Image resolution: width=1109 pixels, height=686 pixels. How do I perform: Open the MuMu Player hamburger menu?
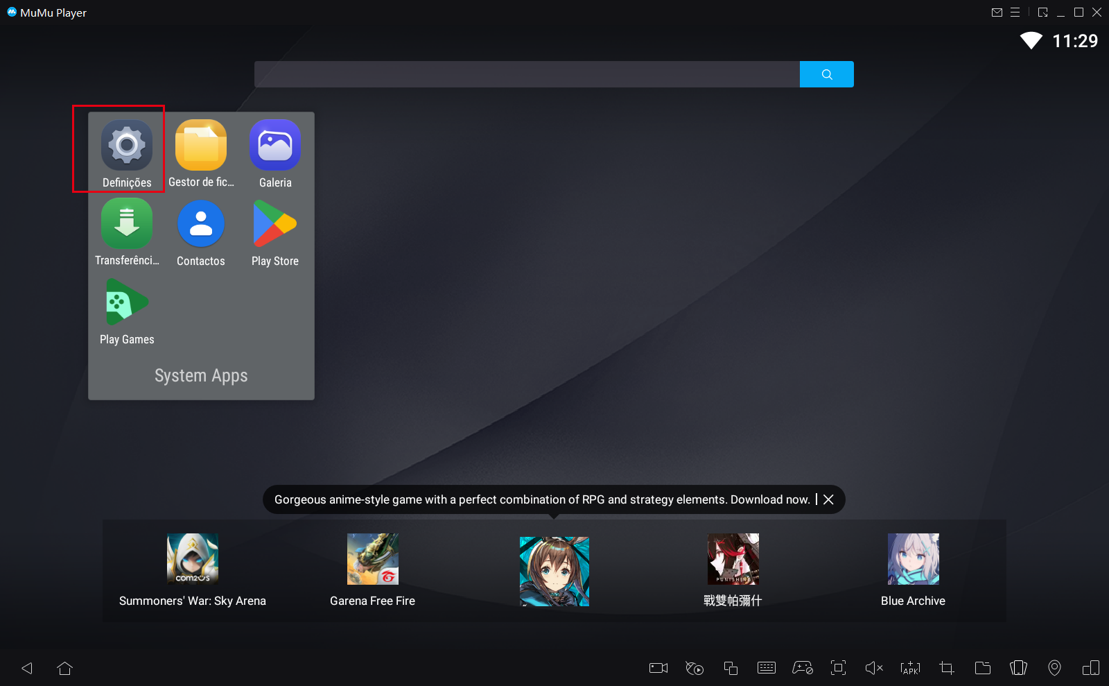pyautogui.click(x=1015, y=12)
